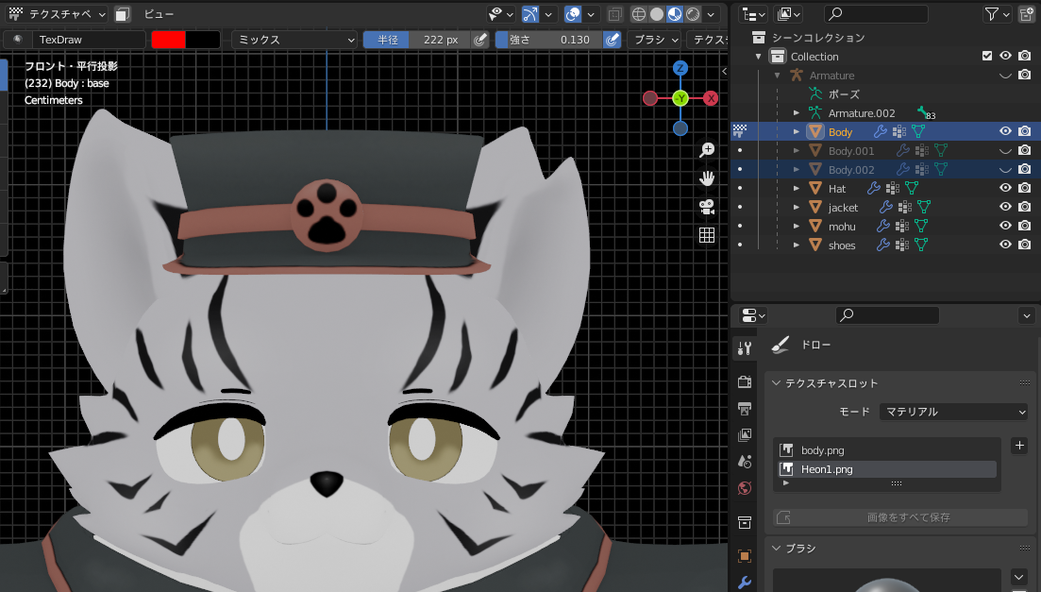Select rendered viewport shading icon

point(693,14)
